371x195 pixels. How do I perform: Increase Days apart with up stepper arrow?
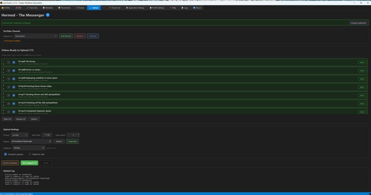[78, 134]
